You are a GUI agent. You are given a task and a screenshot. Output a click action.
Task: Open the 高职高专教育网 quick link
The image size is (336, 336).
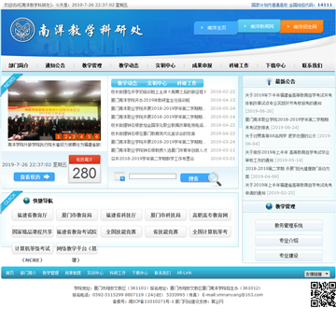[210, 215]
